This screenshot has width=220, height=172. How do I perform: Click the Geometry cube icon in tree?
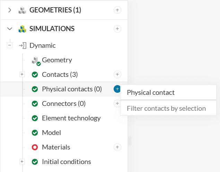click(x=35, y=61)
